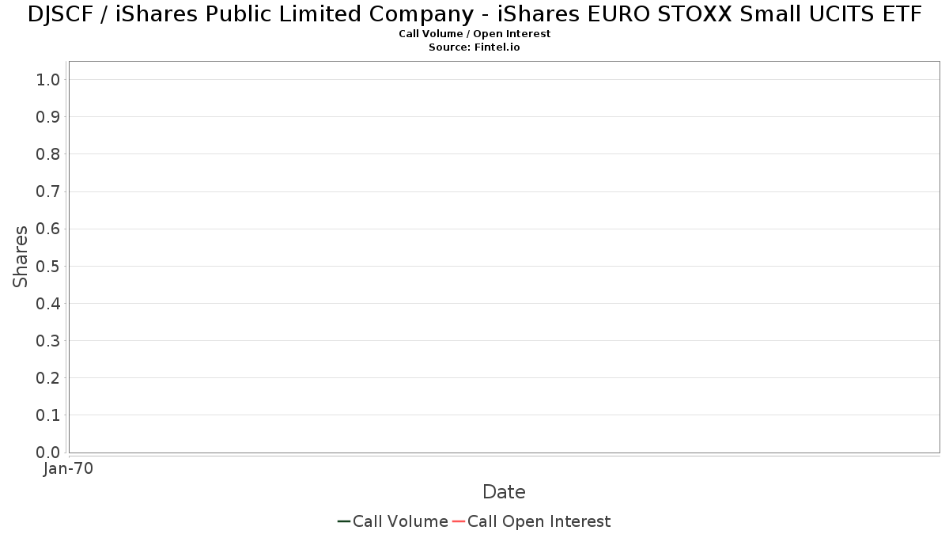Click the red Call Open Interest line swatch
Image resolution: width=949 pixels, height=534 pixels.
pos(459,521)
